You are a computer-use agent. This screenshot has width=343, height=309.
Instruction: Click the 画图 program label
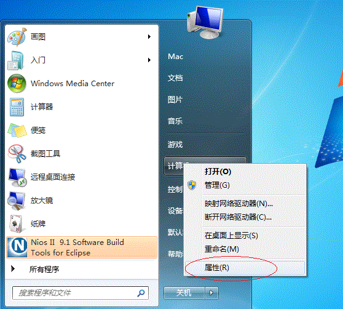[x=38, y=36]
